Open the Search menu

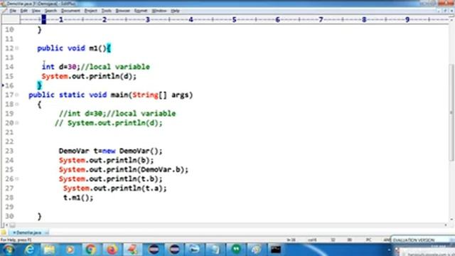click(50, 11)
